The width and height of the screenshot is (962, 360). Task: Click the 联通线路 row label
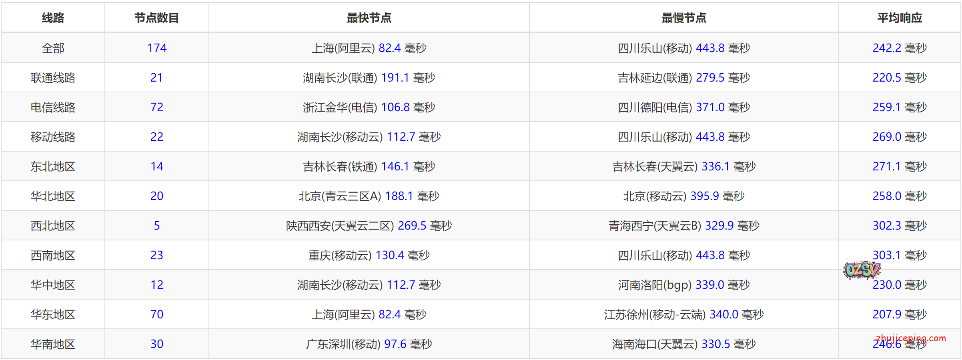tap(53, 78)
